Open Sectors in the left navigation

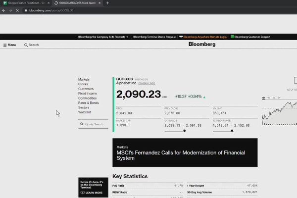click(x=84, y=107)
